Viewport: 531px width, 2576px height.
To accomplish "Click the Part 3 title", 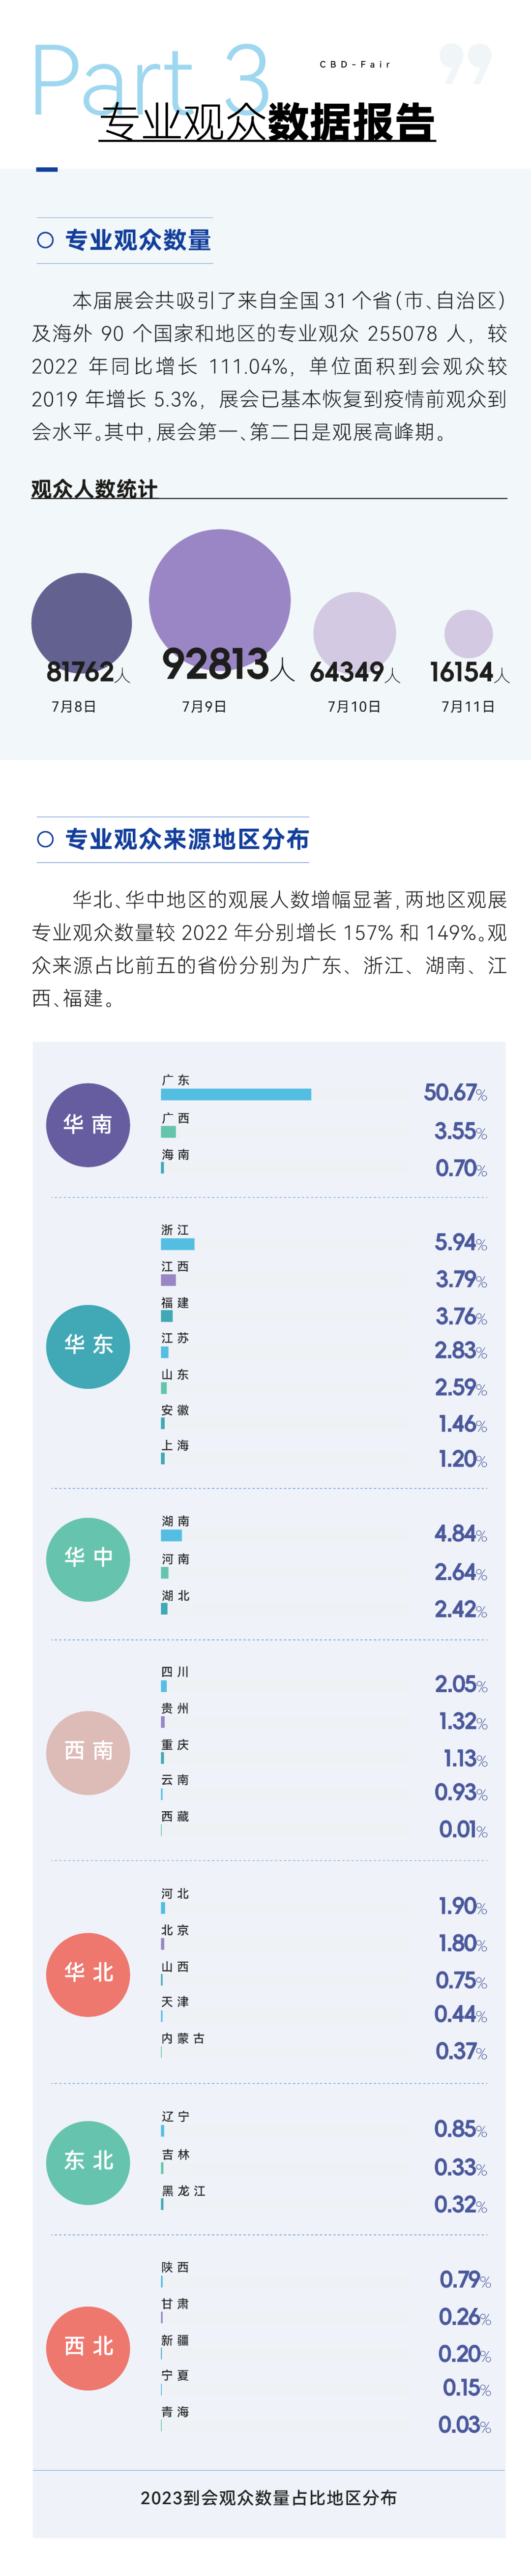I will pos(151,79).
